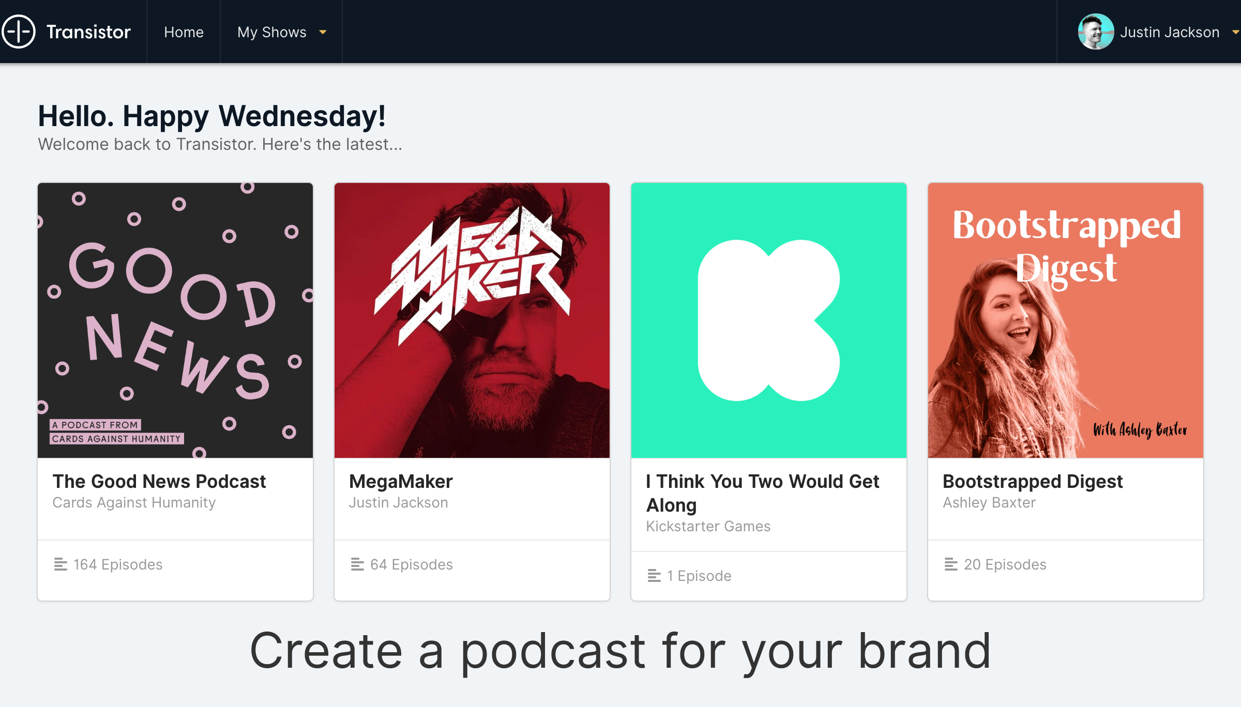This screenshot has width=1241, height=707.
Task: Open the My Shows menu
Action: point(282,32)
